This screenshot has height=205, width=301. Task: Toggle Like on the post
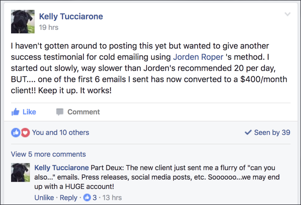pos(24,112)
